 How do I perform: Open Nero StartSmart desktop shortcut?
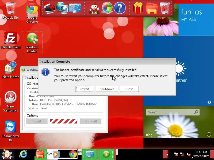click(x=10, y=101)
